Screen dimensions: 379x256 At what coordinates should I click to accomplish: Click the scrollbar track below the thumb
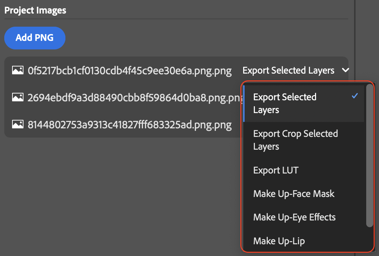(x=369, y=239)
